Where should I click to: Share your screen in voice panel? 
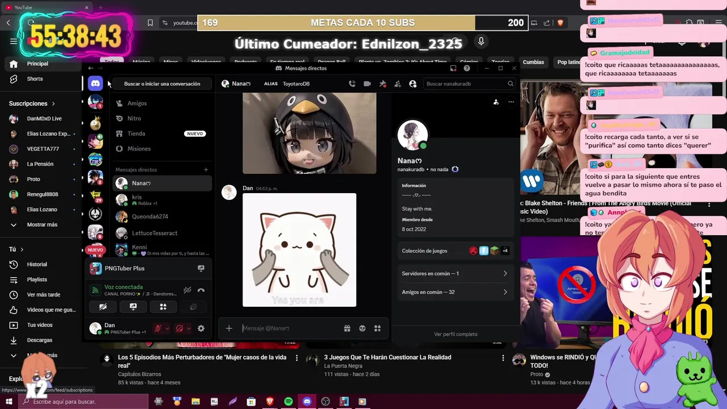133,307
